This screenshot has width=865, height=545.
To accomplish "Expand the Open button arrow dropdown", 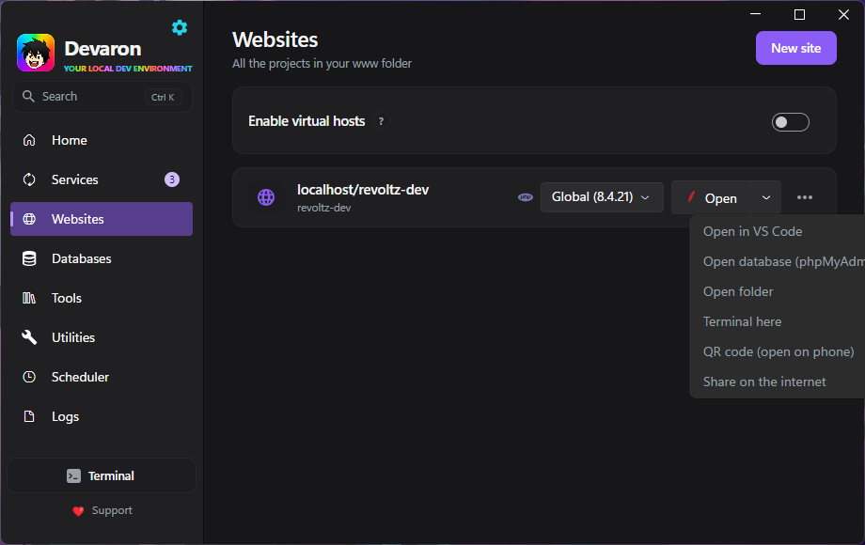I will pos(765,197).
